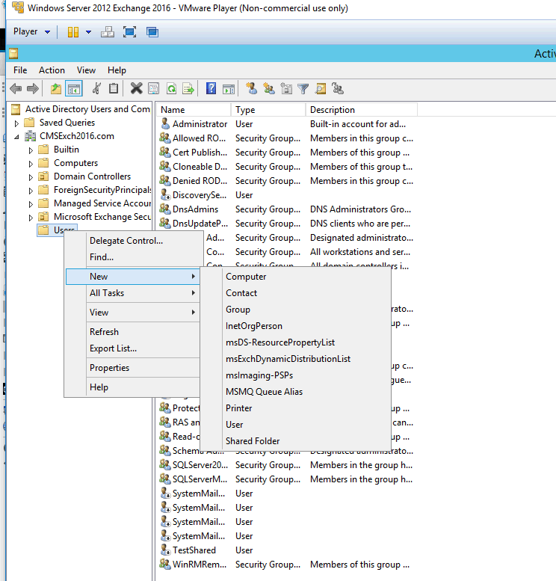
Task: Click the create new user toolbar icon
Action: [251, 89]
